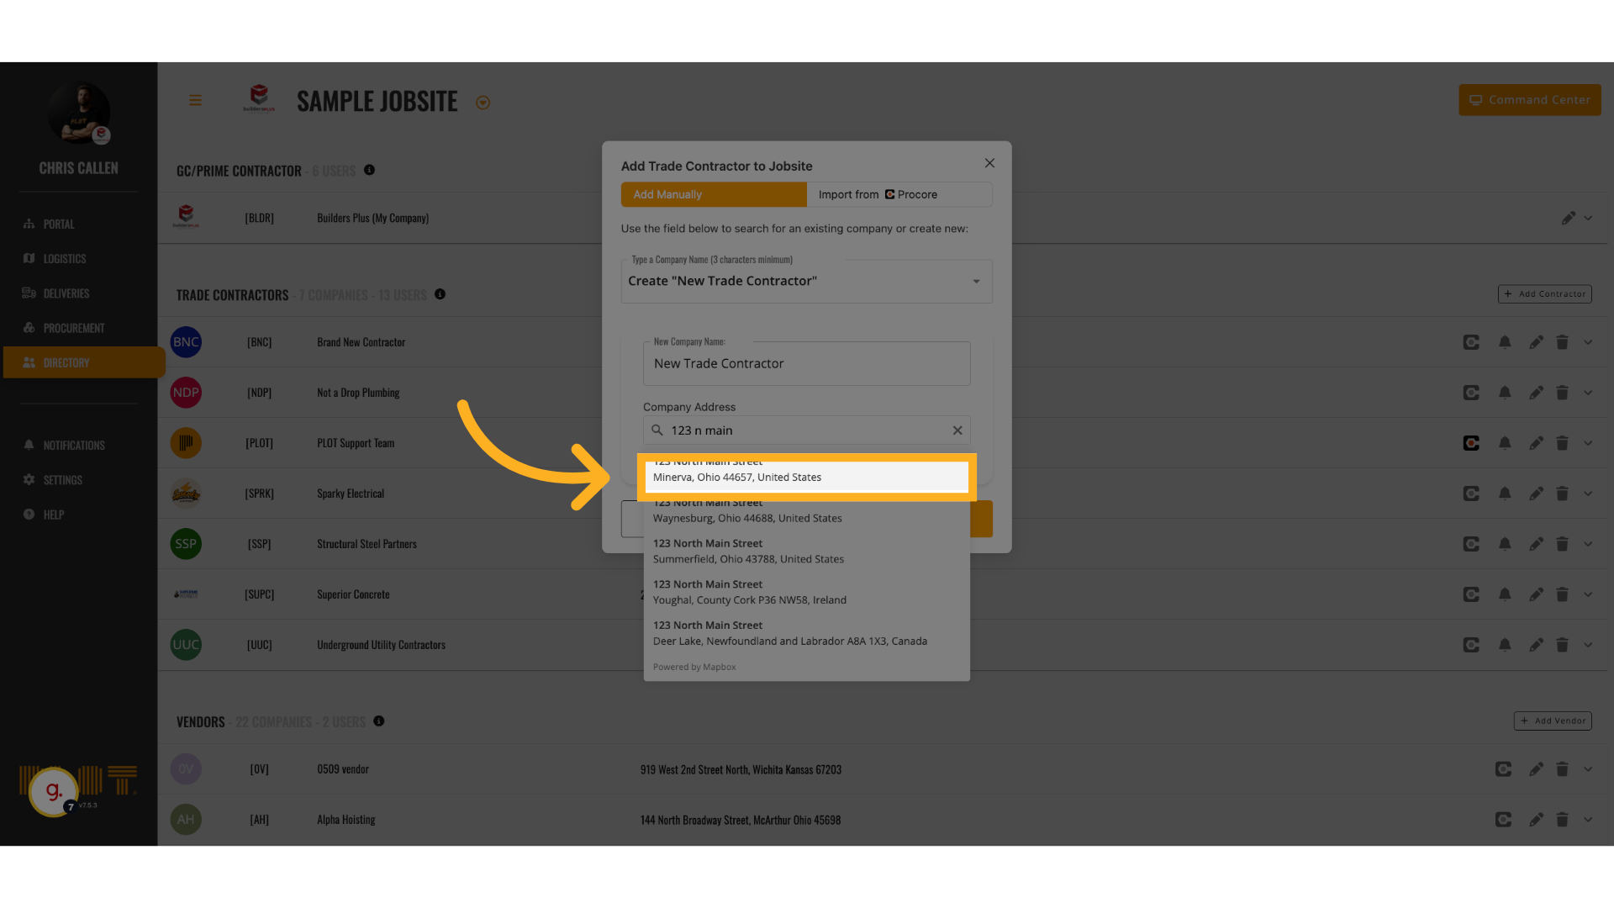Screen dimensions: 1614x908
Task: Expand the Structural Steel Partners row chevron
Action: 1588,544
